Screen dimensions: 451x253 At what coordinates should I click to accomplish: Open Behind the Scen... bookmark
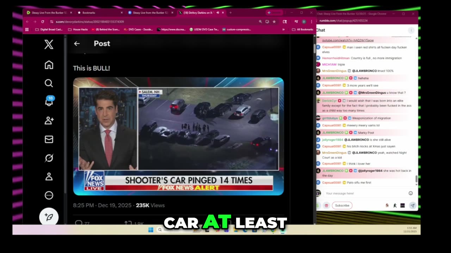click(x=106, y=30)
